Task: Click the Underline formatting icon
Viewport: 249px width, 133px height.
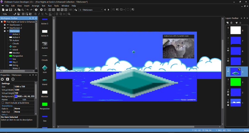Action: 43,14
